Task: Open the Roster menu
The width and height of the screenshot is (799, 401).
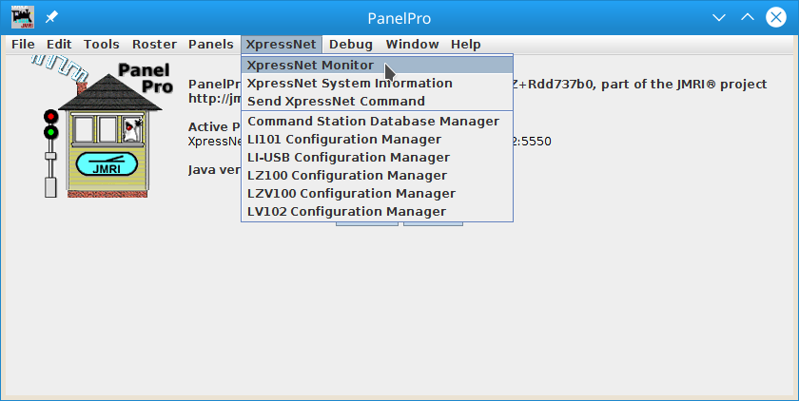Action: tap(154, 45)
